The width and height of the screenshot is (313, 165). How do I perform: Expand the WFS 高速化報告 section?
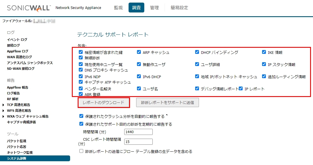pos(3,111)
